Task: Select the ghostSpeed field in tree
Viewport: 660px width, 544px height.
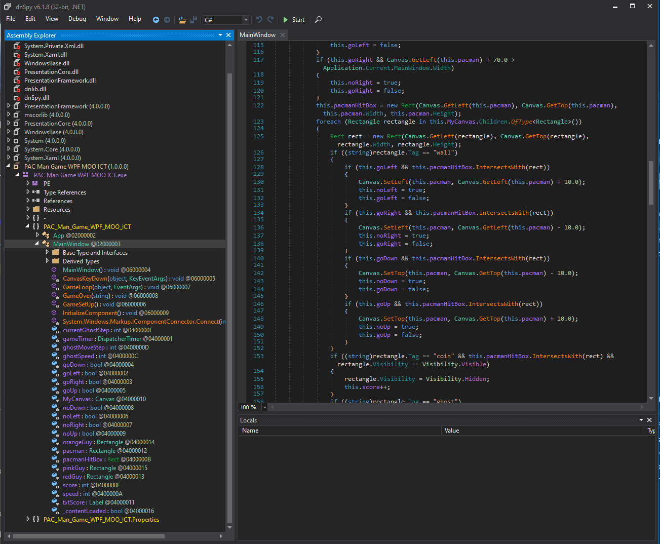Action: [100, 356]
